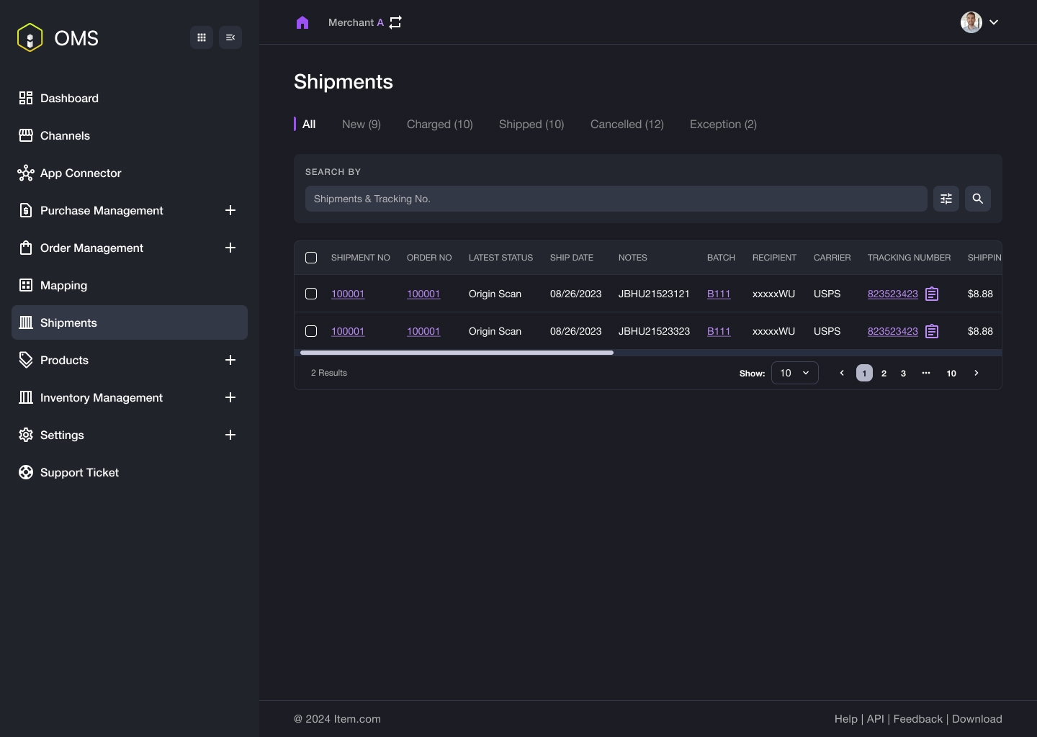The image size is (1037, 737).
Task: Open batch B111 link in first row
Action: pyautogui.click(x=719, y=294)
